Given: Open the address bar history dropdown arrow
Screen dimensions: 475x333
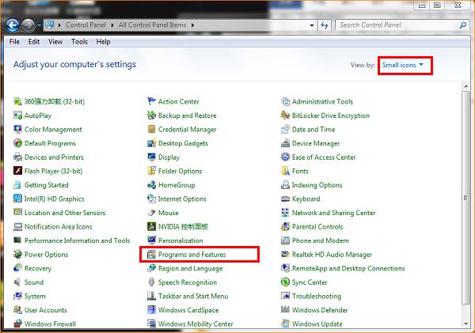Looking at the screenshot, I should (x=311, y=25).
